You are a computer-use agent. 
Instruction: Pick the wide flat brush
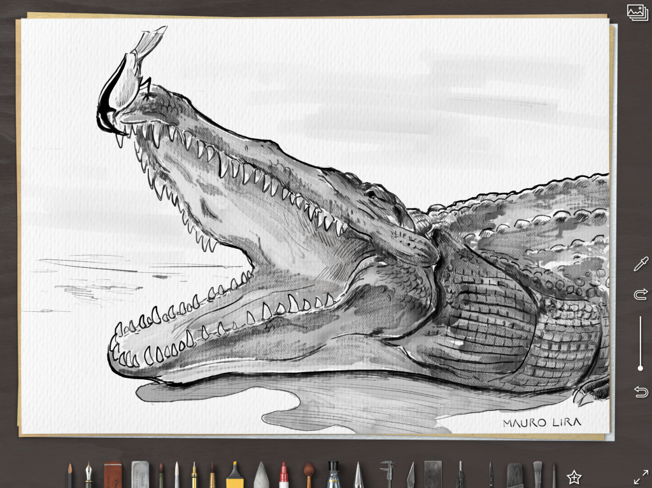tap(514, 475)
